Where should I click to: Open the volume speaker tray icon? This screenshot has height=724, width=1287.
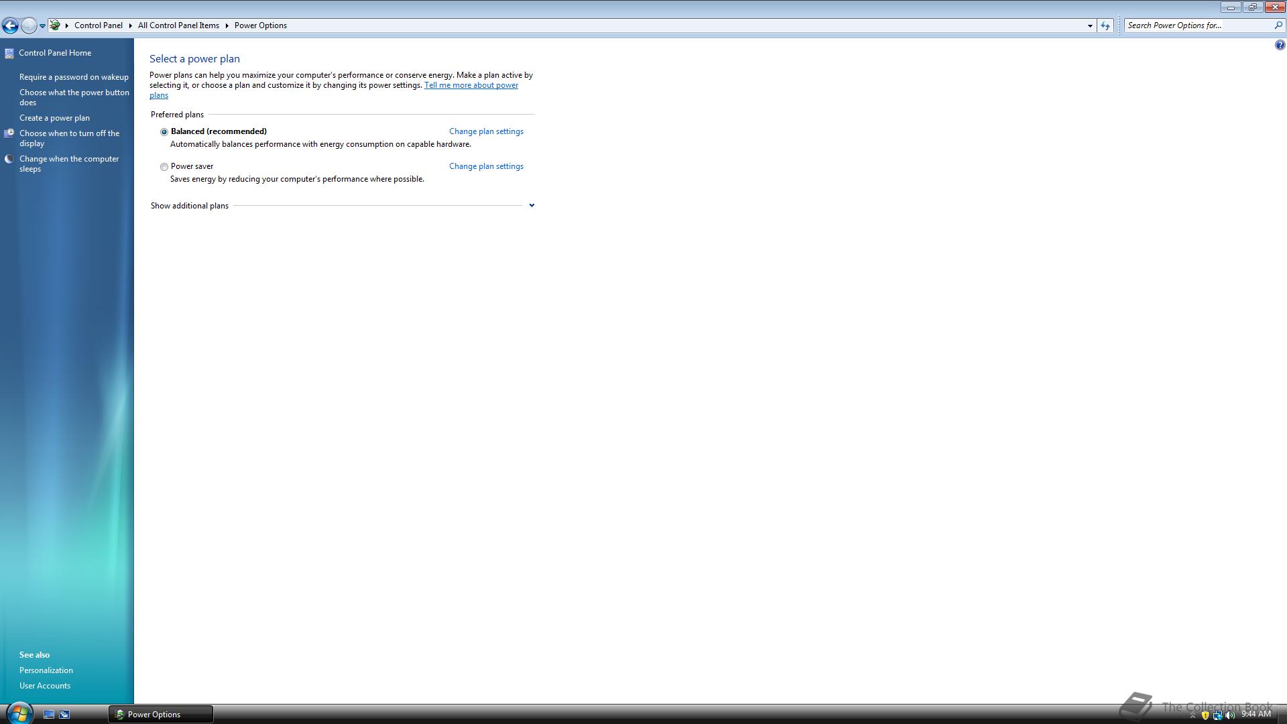1230,715
